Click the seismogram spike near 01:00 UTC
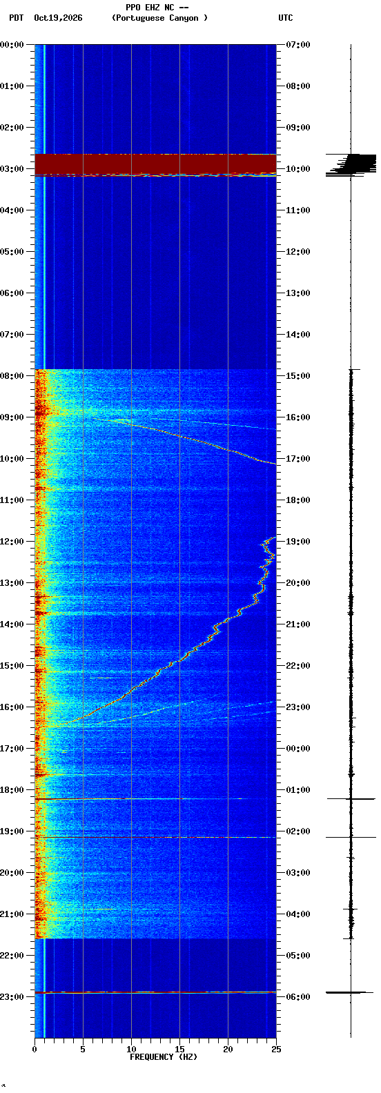 click(351, 798)
